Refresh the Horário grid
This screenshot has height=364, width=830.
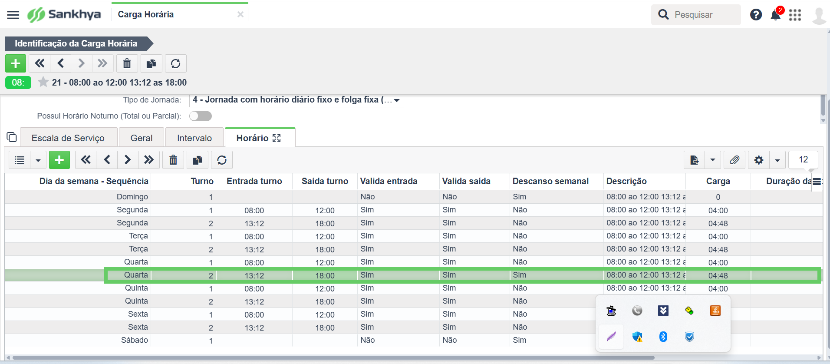pyautogui.click(x=222, y=160)
